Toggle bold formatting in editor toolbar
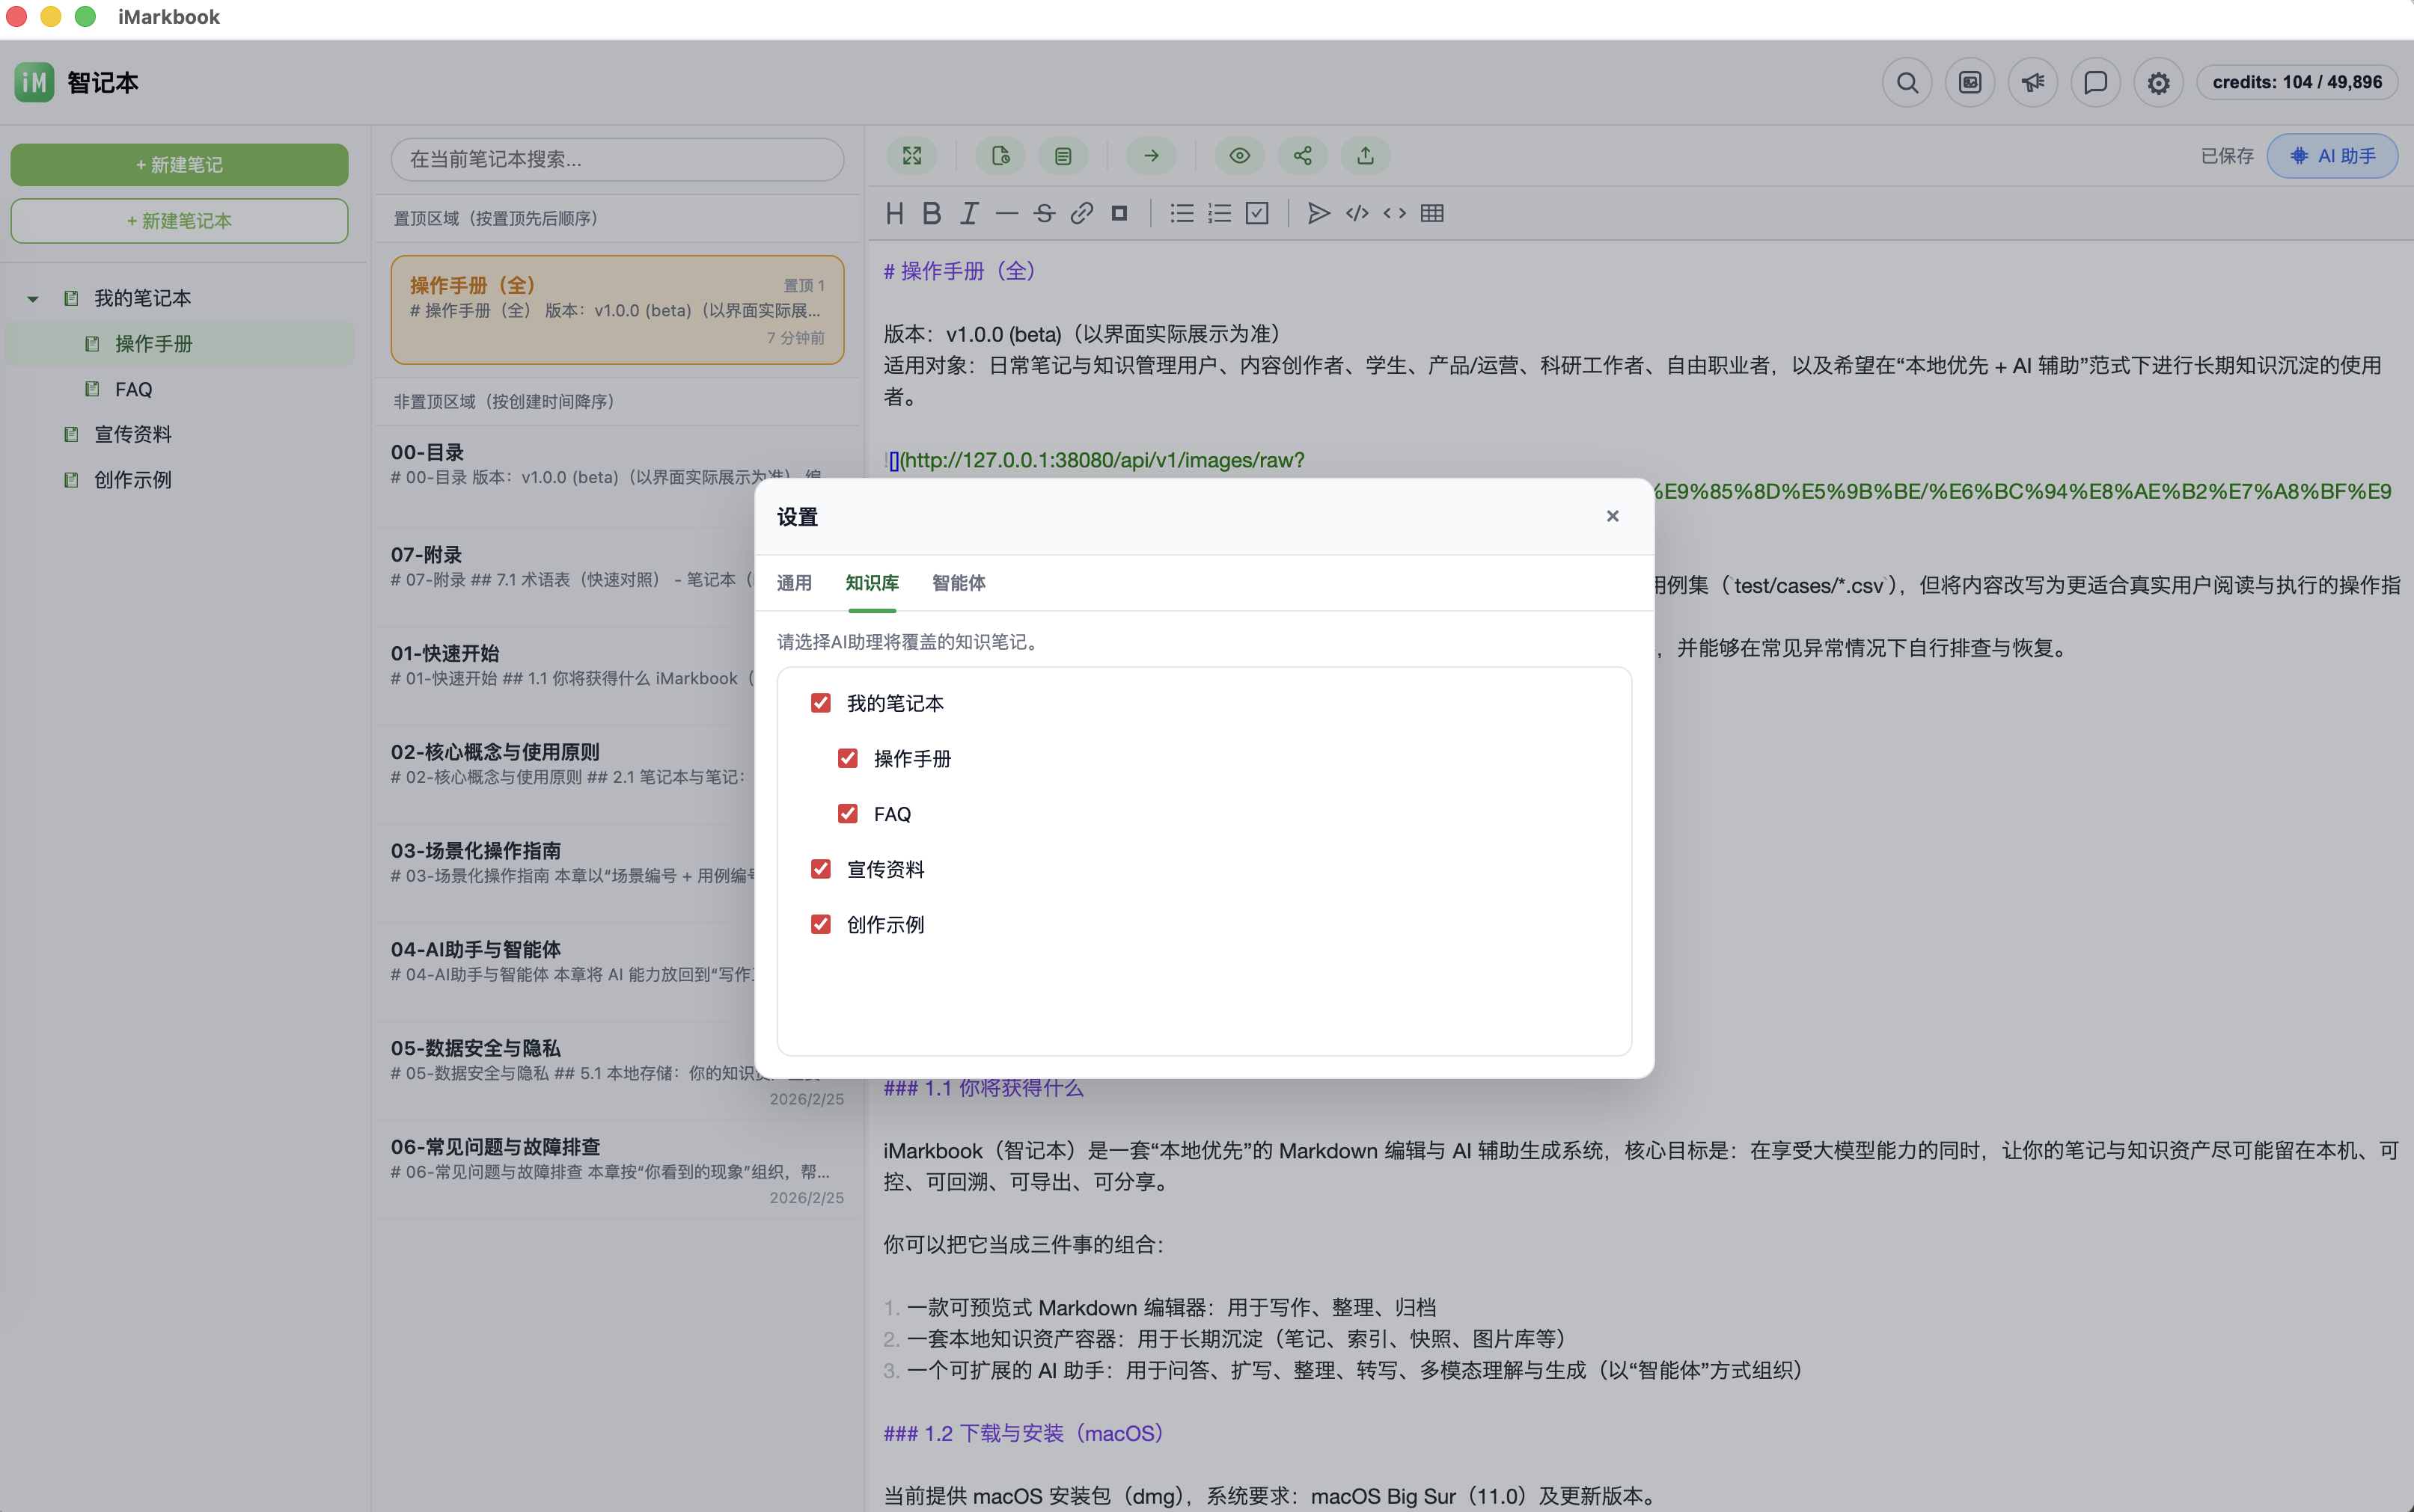The image size is (2414, 1512). tap(932, 213)
